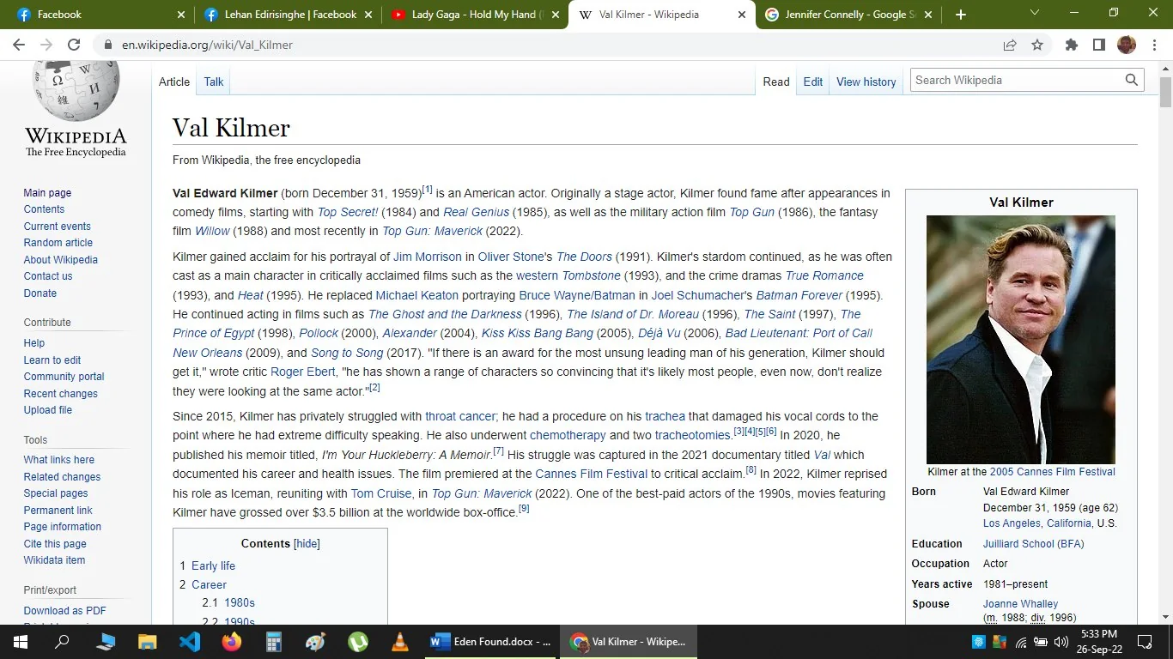Reload the Val Kilmer page
1173x659 pixels.
click(74, 45)
